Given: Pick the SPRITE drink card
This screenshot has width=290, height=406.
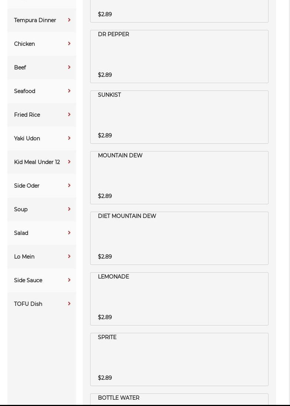Looking at the screenshot, I should [179, 359].
